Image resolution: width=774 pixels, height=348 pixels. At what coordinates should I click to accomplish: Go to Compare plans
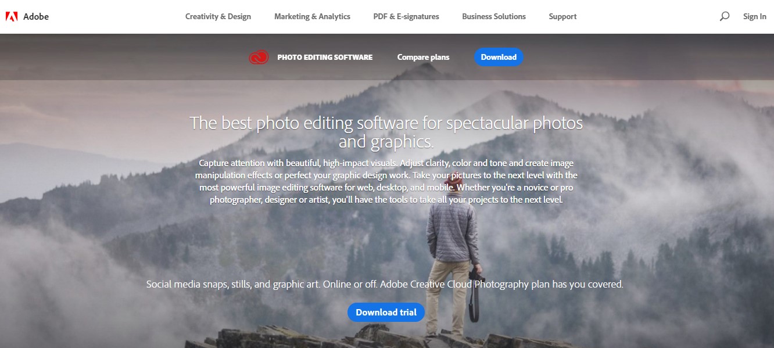[x=423, y=57]
